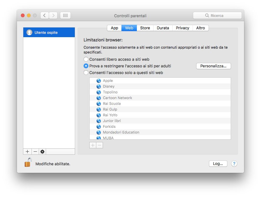Select the Apple website label
Viewport: 261px width, 197px height.
point(108,81)
